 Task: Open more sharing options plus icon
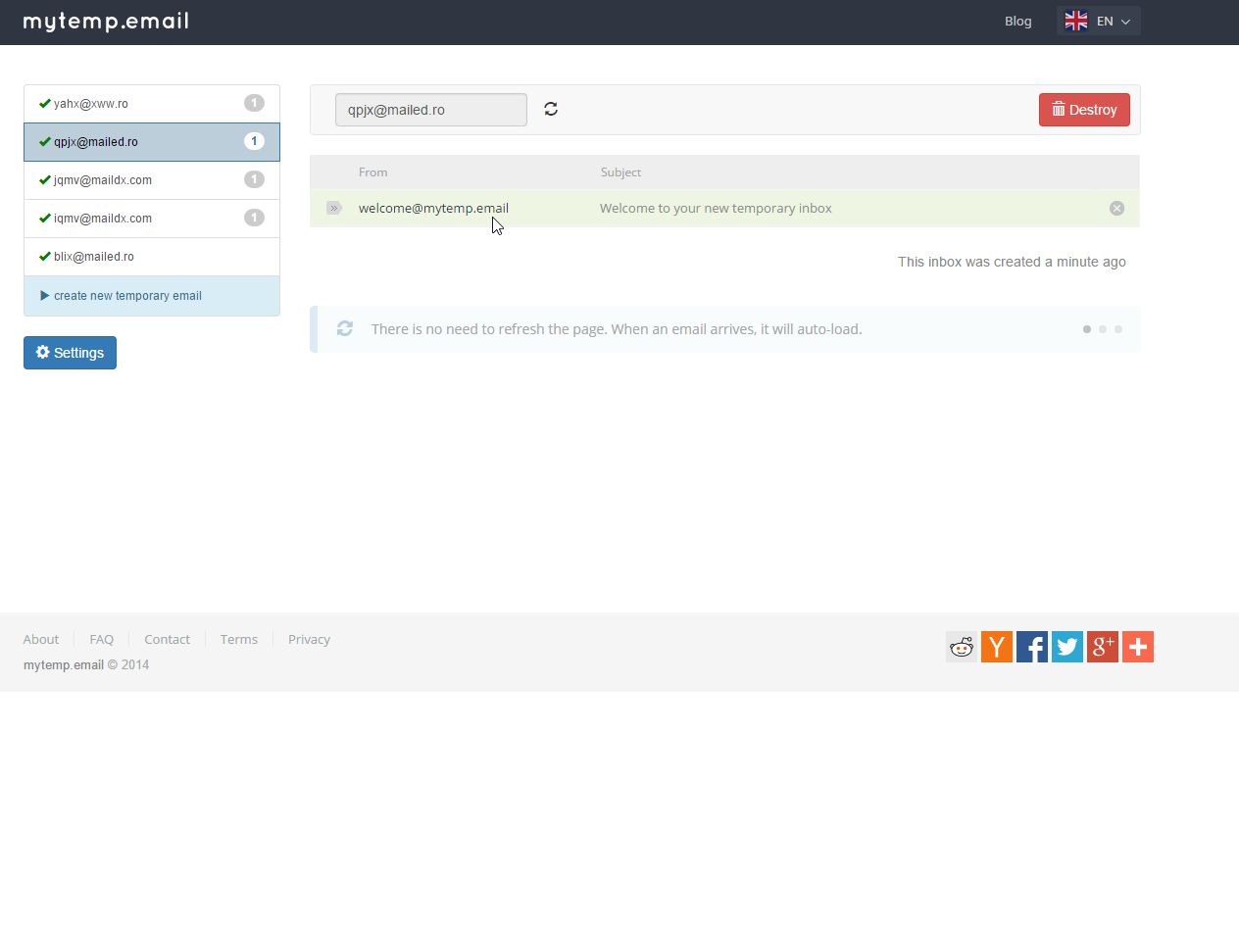click(1138, 647)
